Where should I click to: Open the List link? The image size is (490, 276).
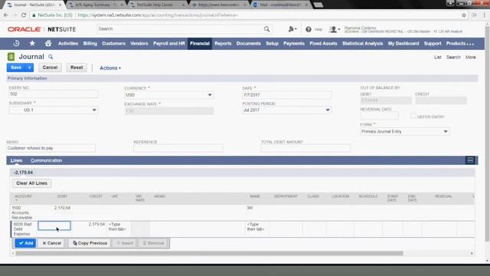tap(437, 58)
